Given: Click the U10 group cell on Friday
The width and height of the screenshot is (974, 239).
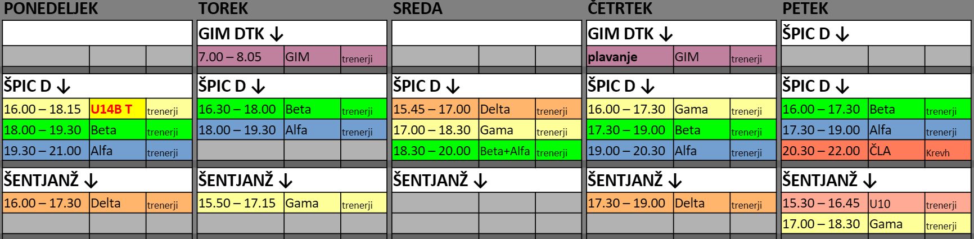Looking at the screenshot, I should [896, 204].
